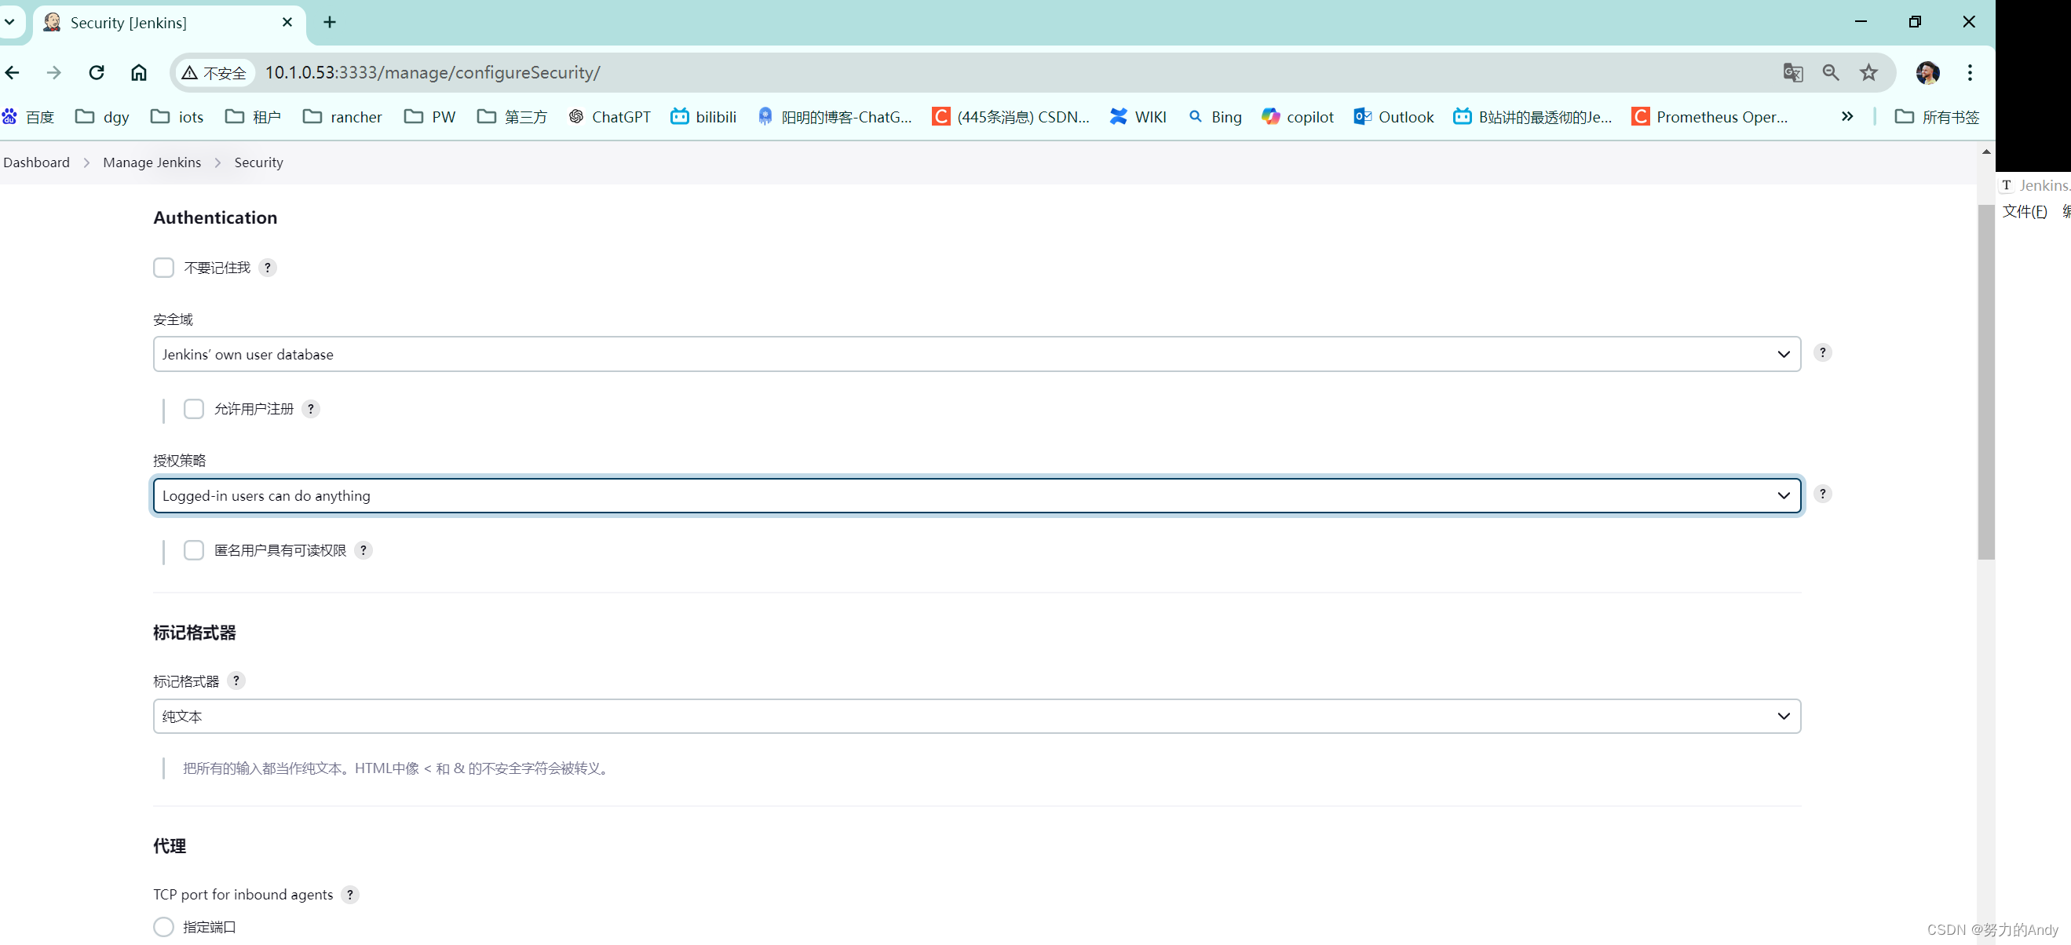Show help for 安全域 setting
This screenshot has height=945, width=2071.
[x=1823, y=352]
